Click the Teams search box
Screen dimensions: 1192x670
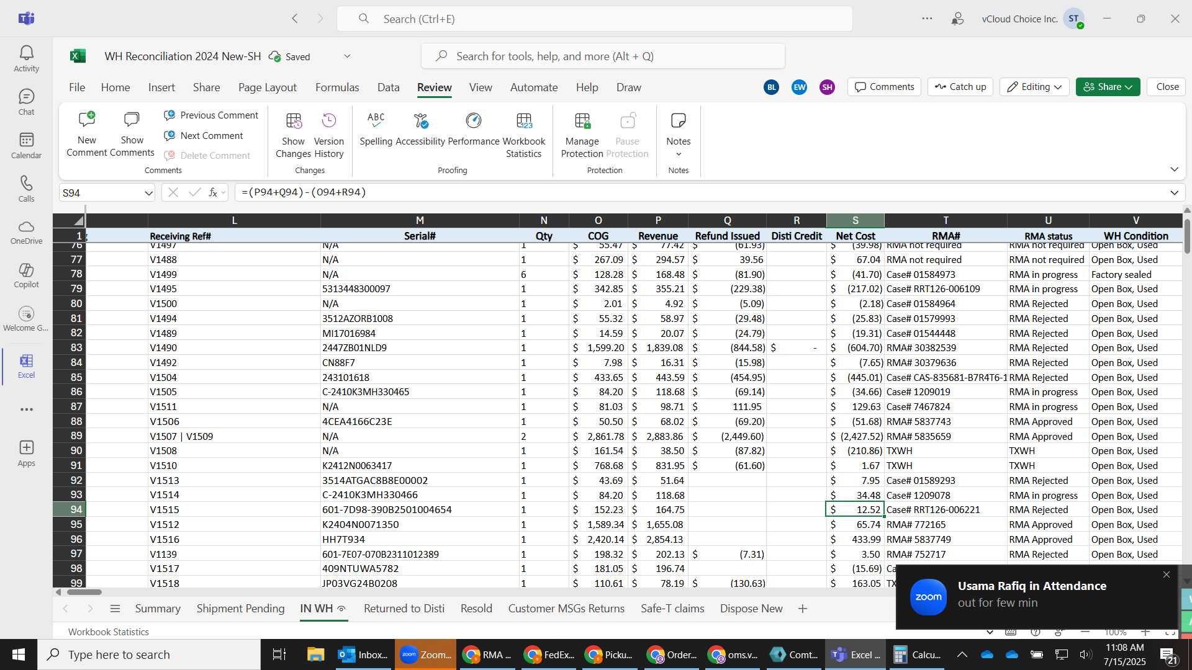point(595,19)
